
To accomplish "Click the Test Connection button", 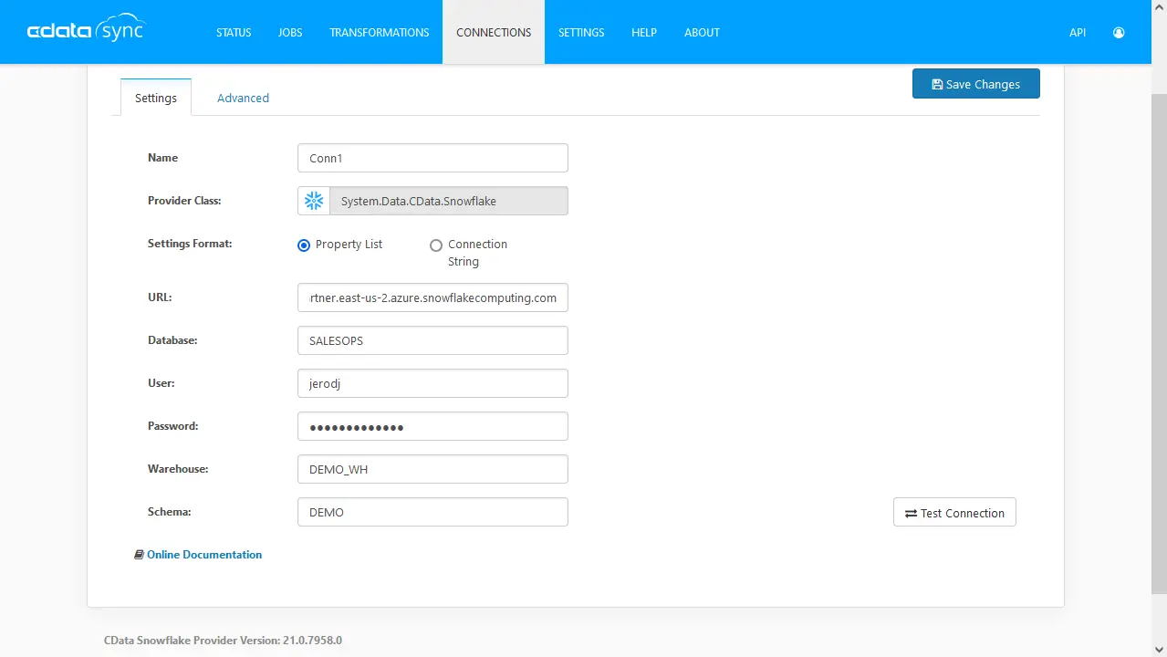I will coord(953,513).
